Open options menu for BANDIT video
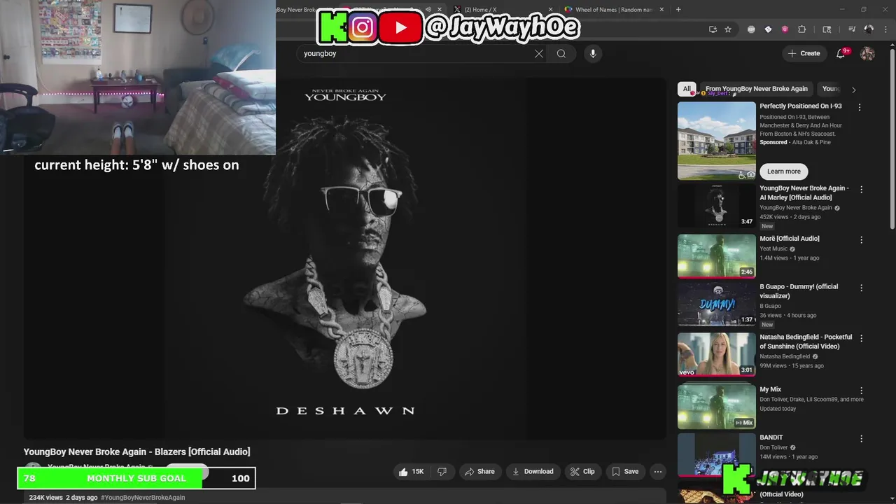 [x=862, y=438]
